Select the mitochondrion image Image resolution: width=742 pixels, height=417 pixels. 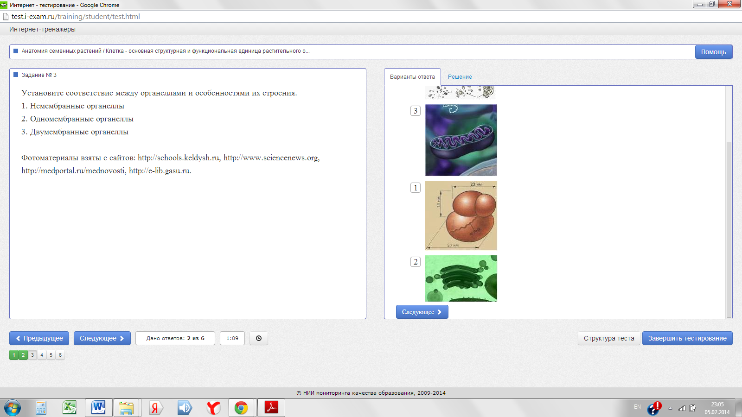pos(461,140)
